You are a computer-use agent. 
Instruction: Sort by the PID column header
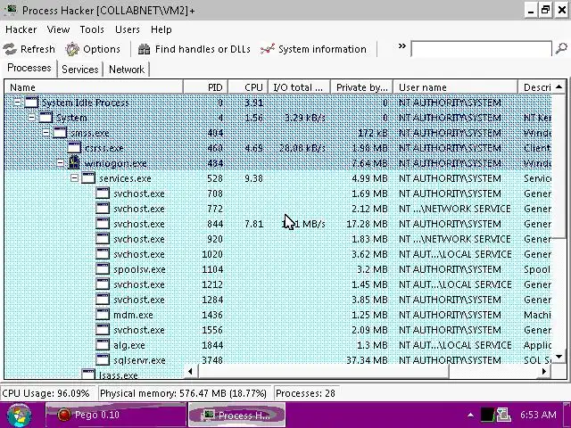click(205, 87)
